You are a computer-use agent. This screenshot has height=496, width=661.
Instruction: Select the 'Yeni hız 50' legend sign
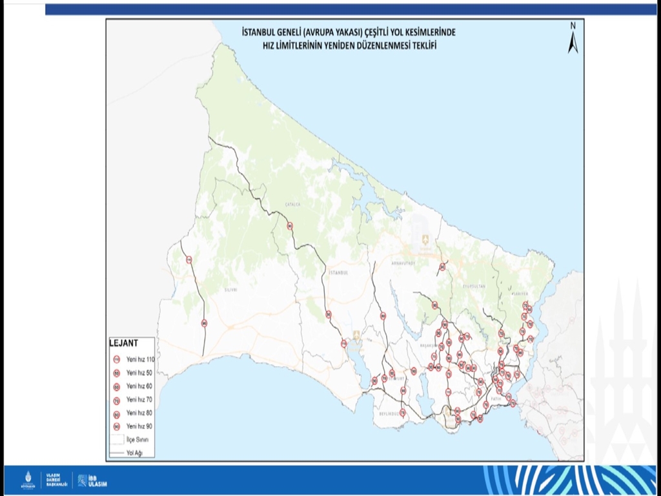(x=117, y=373)
